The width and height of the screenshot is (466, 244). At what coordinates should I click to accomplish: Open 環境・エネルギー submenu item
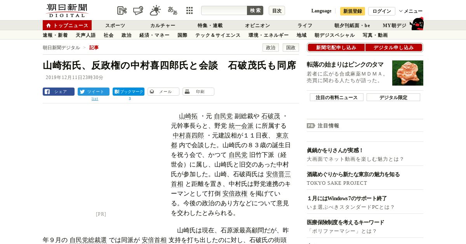(269, 35)
